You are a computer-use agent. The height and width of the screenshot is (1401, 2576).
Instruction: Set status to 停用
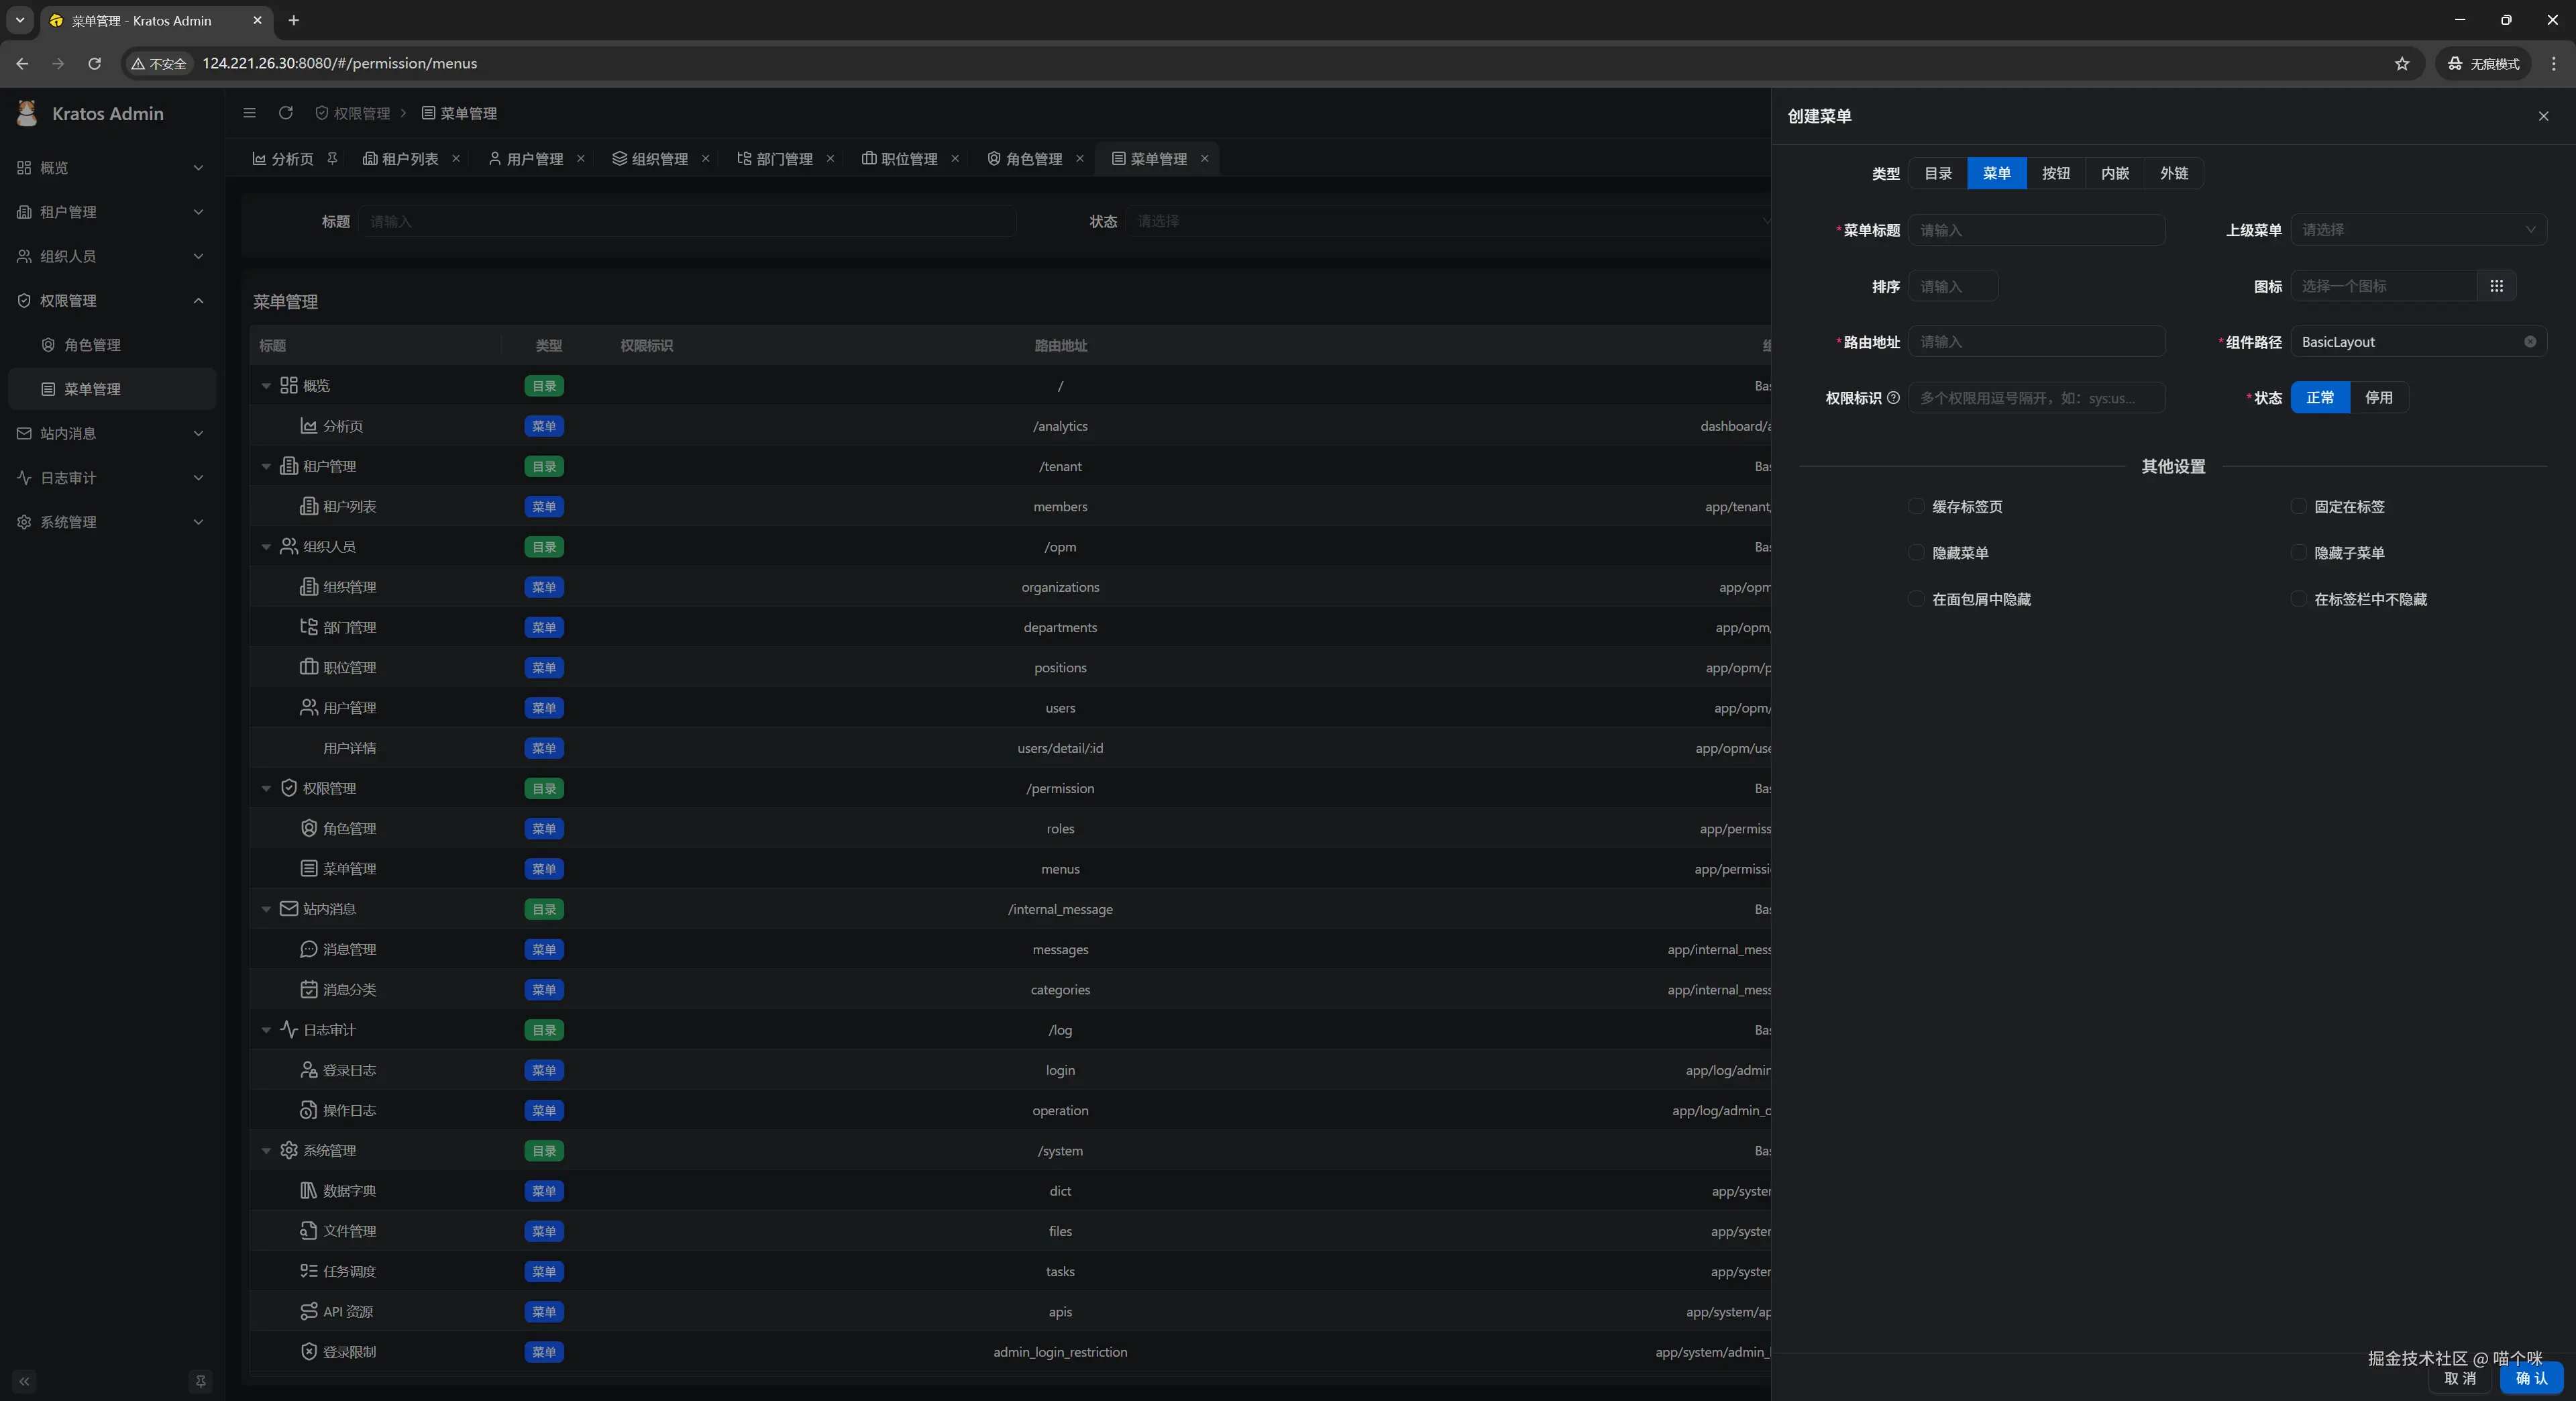(2378, 398)
